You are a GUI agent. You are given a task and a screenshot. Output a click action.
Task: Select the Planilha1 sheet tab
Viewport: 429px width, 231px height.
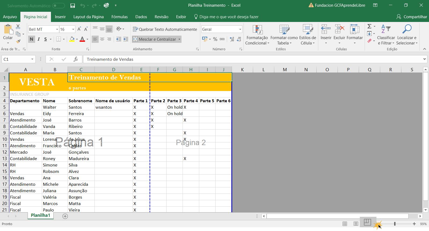click(x=40, y=215)
